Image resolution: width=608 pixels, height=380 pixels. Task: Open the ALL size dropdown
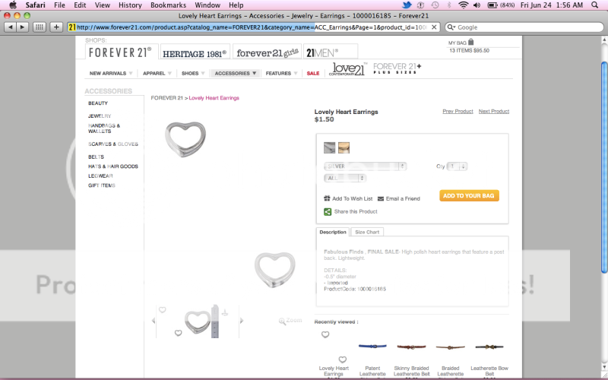pos(345,178)
